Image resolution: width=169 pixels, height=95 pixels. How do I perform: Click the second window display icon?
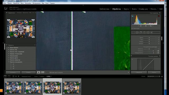[9, 76]
